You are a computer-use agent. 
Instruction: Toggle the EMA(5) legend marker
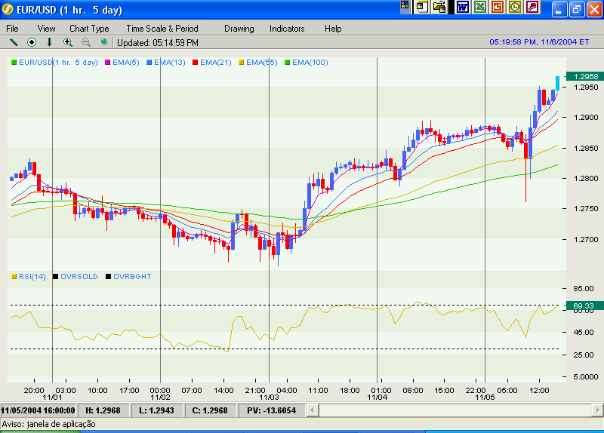coord(109,63)
